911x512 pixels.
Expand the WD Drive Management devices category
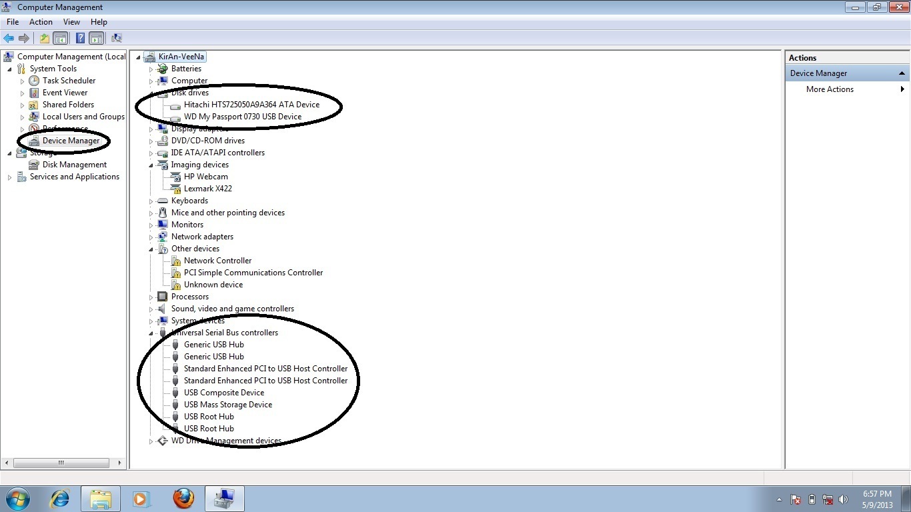151,441
